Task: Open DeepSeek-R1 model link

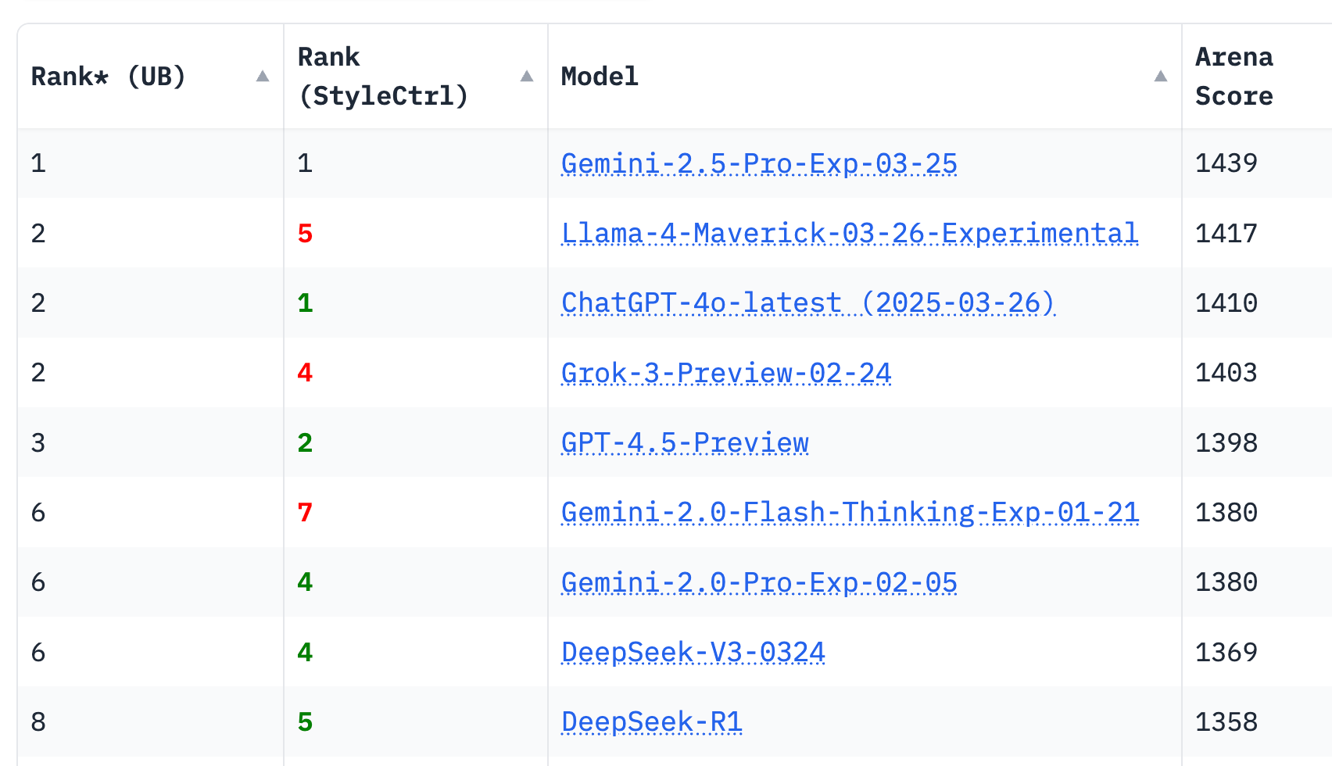Action: point(652,721)
